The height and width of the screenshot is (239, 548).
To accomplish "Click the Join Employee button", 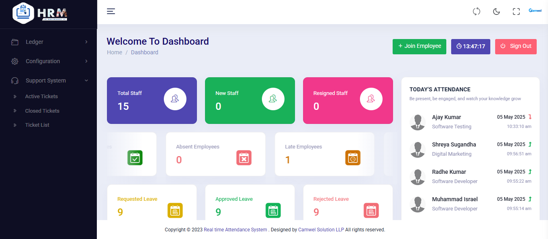I will pos(419,46).
